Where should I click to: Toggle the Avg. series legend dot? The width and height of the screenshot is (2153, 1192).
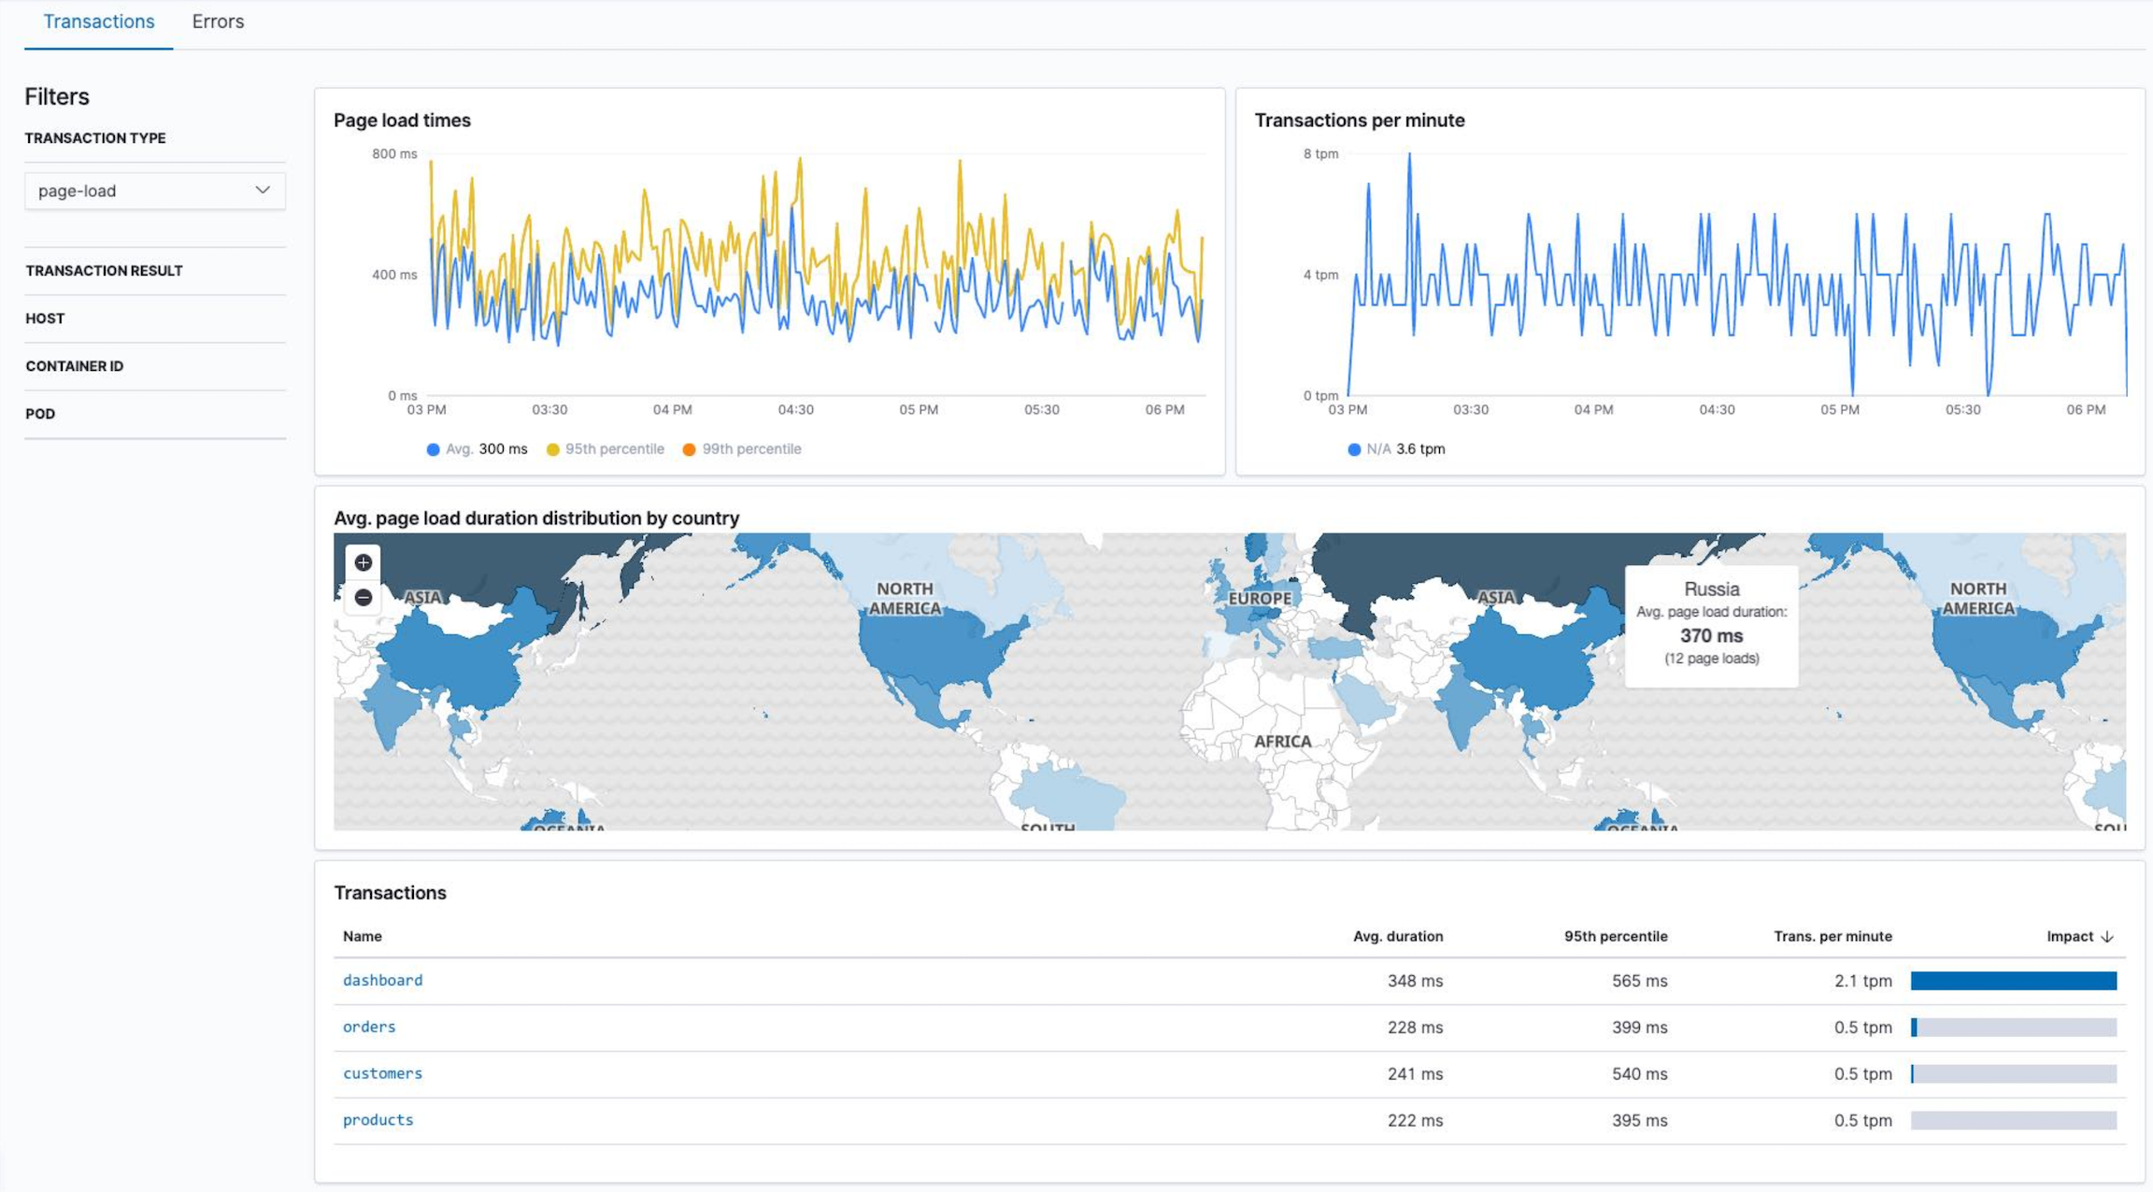coord(433,449)
